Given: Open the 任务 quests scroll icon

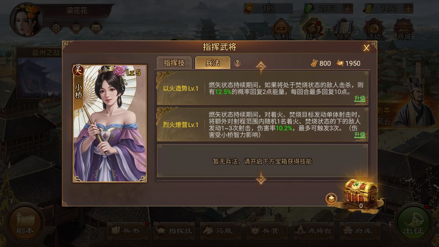Looking at the screenshot, I should [343, 29].
